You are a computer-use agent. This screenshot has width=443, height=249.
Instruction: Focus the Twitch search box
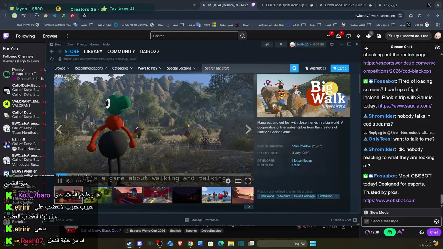(194, 36)
